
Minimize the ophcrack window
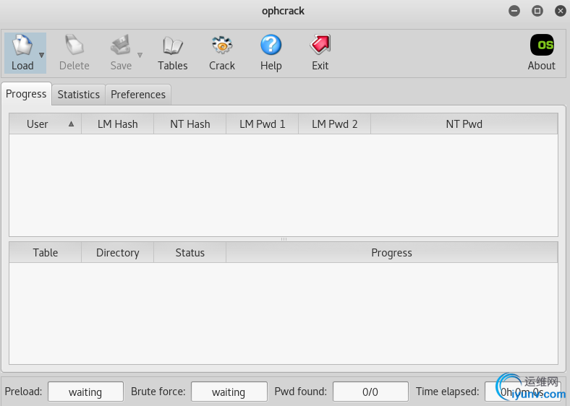tap(514, 11)
